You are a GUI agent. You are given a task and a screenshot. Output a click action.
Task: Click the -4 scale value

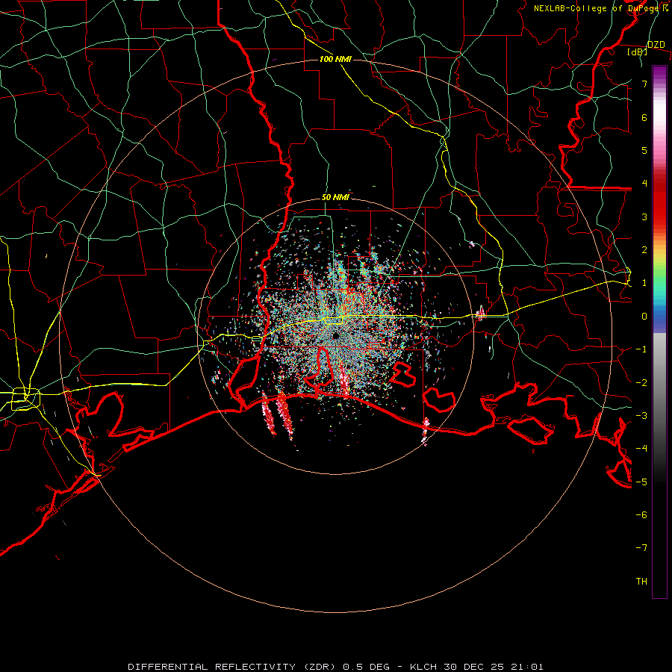click(x=641, y=448)
